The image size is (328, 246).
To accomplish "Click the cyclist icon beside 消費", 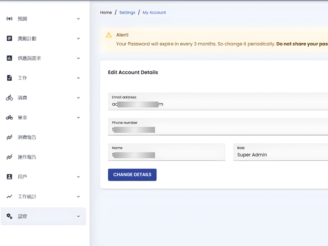I will point(10,97).
